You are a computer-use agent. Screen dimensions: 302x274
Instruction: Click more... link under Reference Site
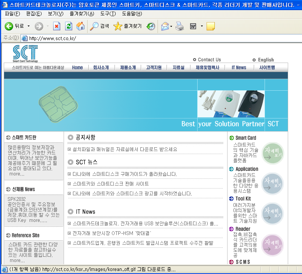pos(17,261)
